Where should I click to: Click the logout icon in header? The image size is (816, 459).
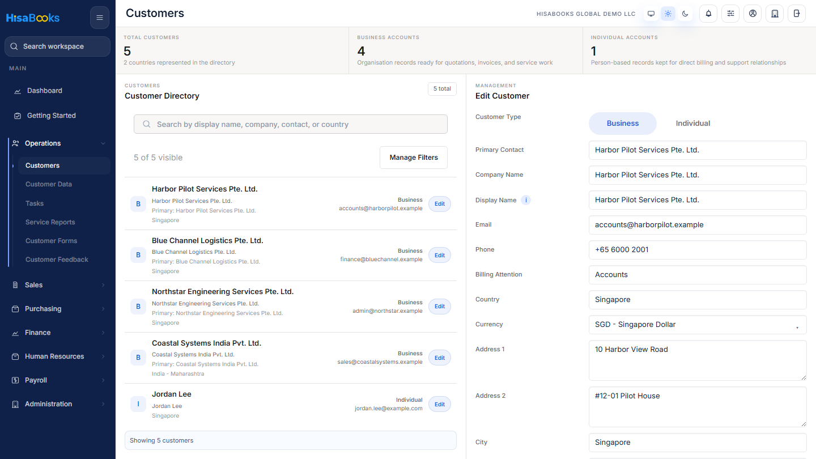click(797, 14)
